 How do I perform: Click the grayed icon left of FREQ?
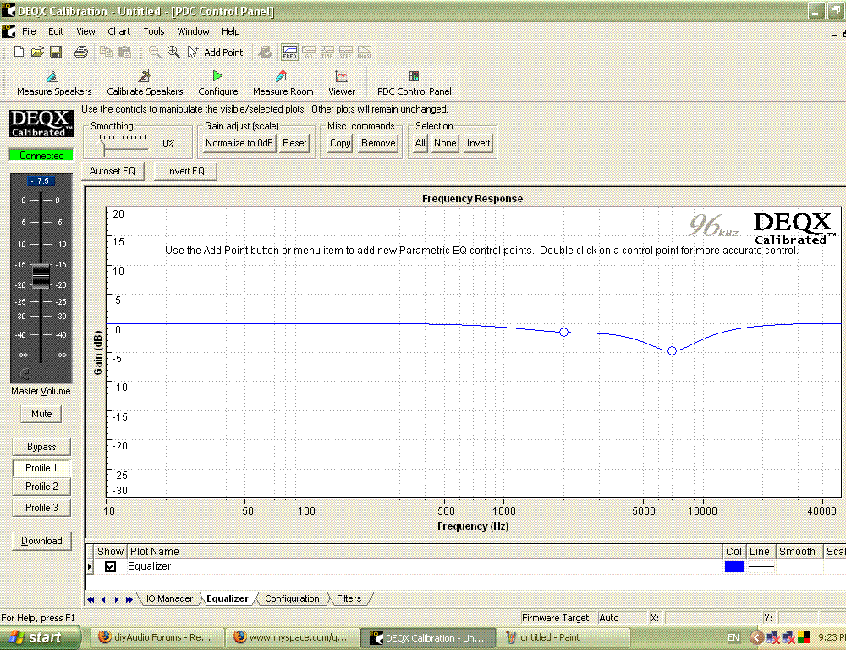(265, 52)
